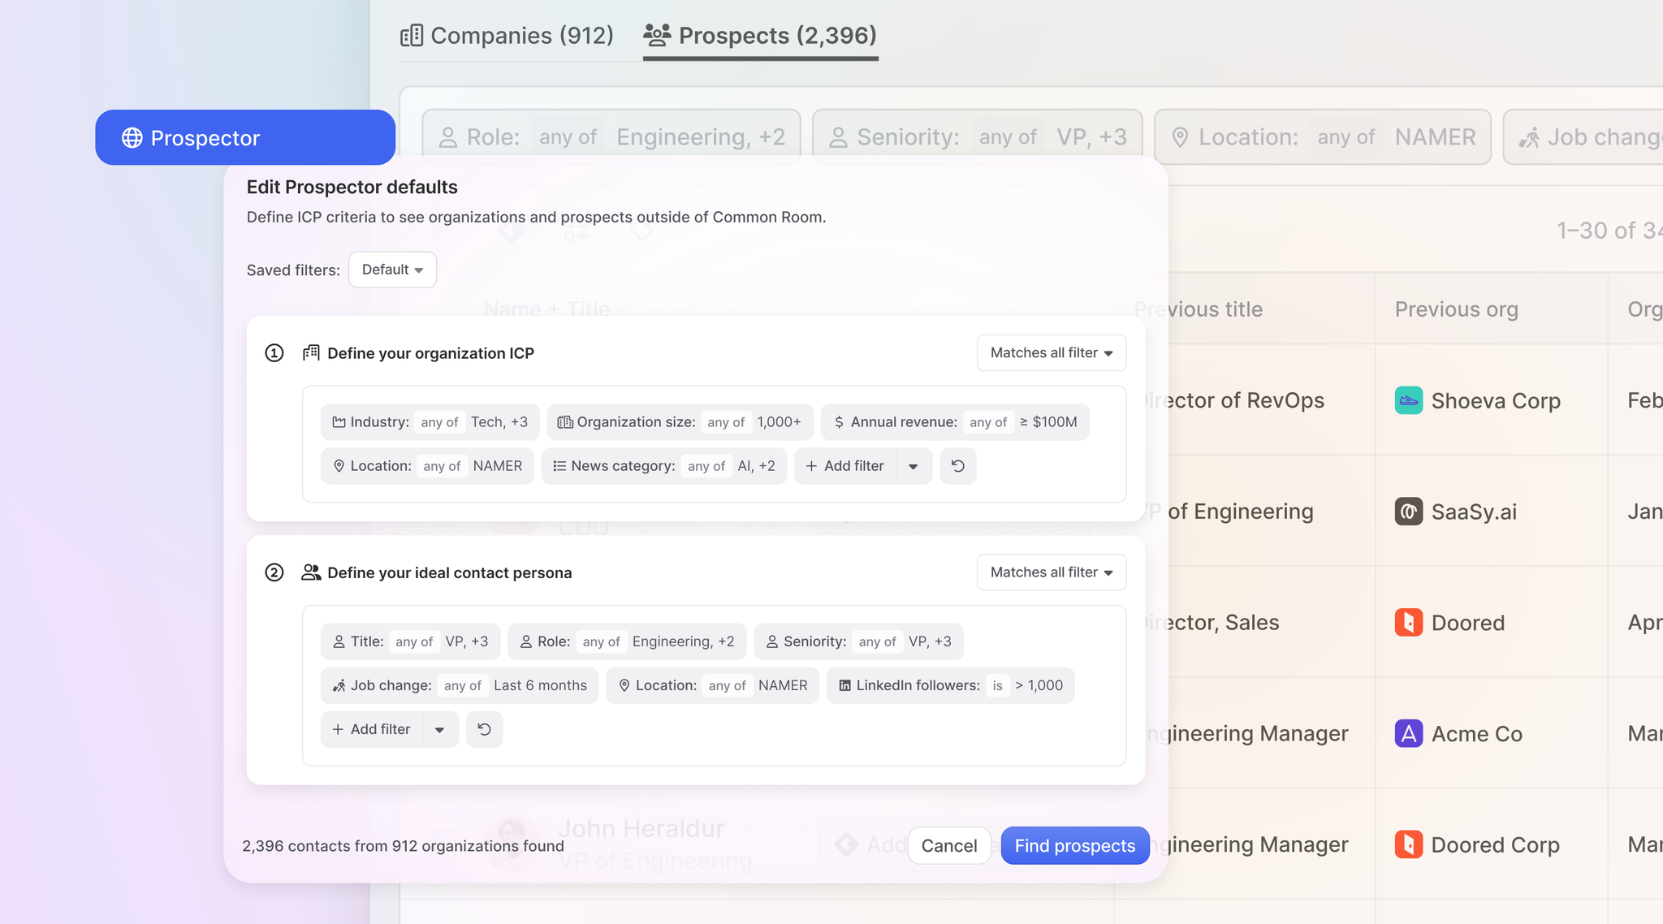
Task: Click the Acme Co logo icon
Action: pyautogui.click(x=1408, y=734)
